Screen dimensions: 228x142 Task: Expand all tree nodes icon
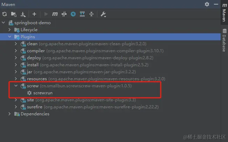pos(82,14)
